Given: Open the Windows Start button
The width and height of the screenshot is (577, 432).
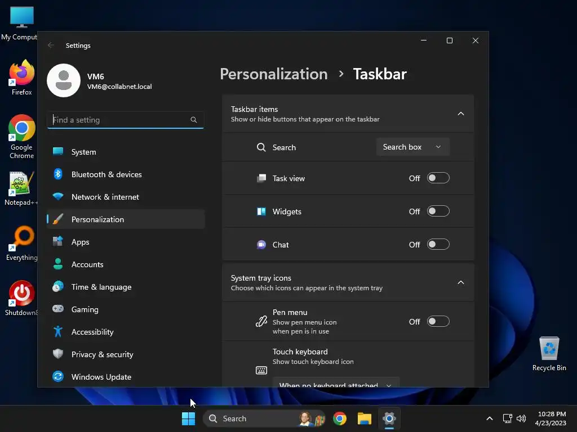Looking at the screenshot, I should coord(188,418).
